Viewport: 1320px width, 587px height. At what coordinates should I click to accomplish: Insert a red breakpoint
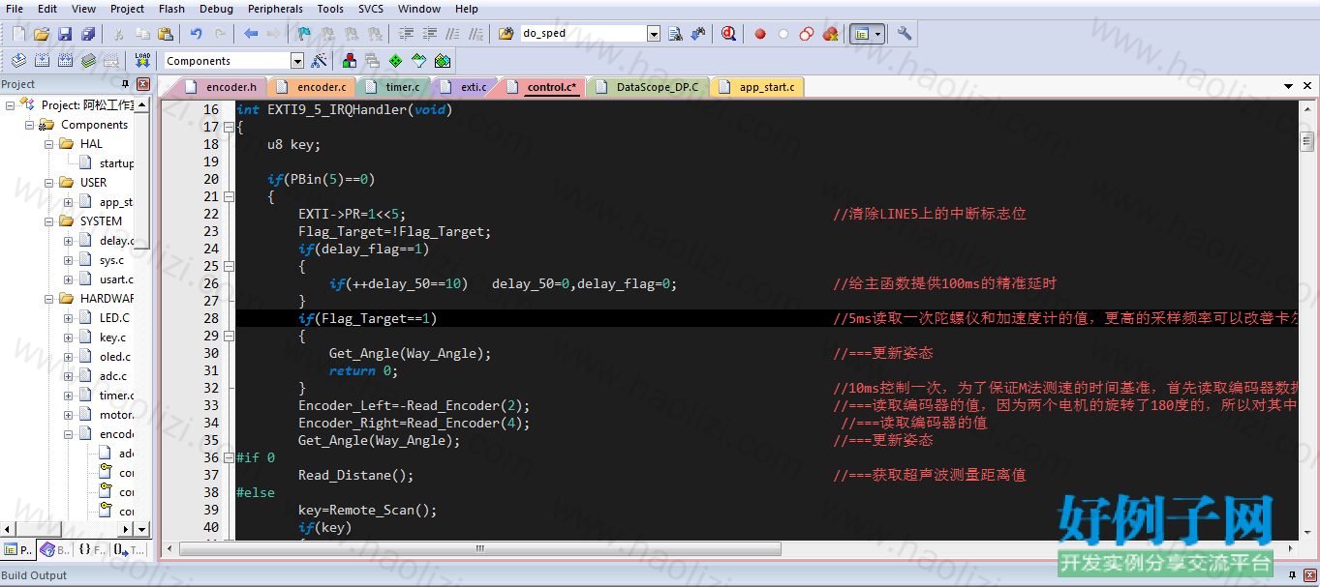click(760, 34)
